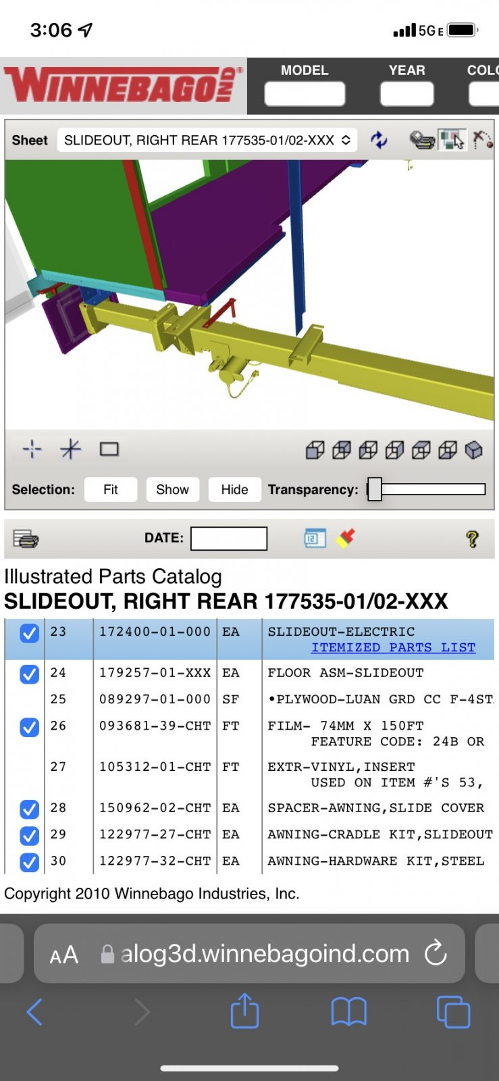This screenshot has height=1081, width=499.
Task: Click description EXTR-VINYL,INSERT
Action: point(341,767)
